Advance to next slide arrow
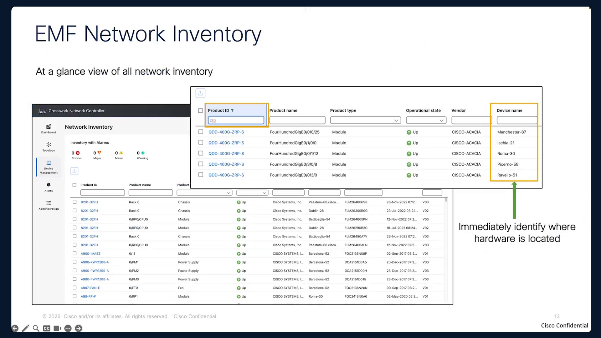Screen dimensions: 601x338 click(79, 328)
